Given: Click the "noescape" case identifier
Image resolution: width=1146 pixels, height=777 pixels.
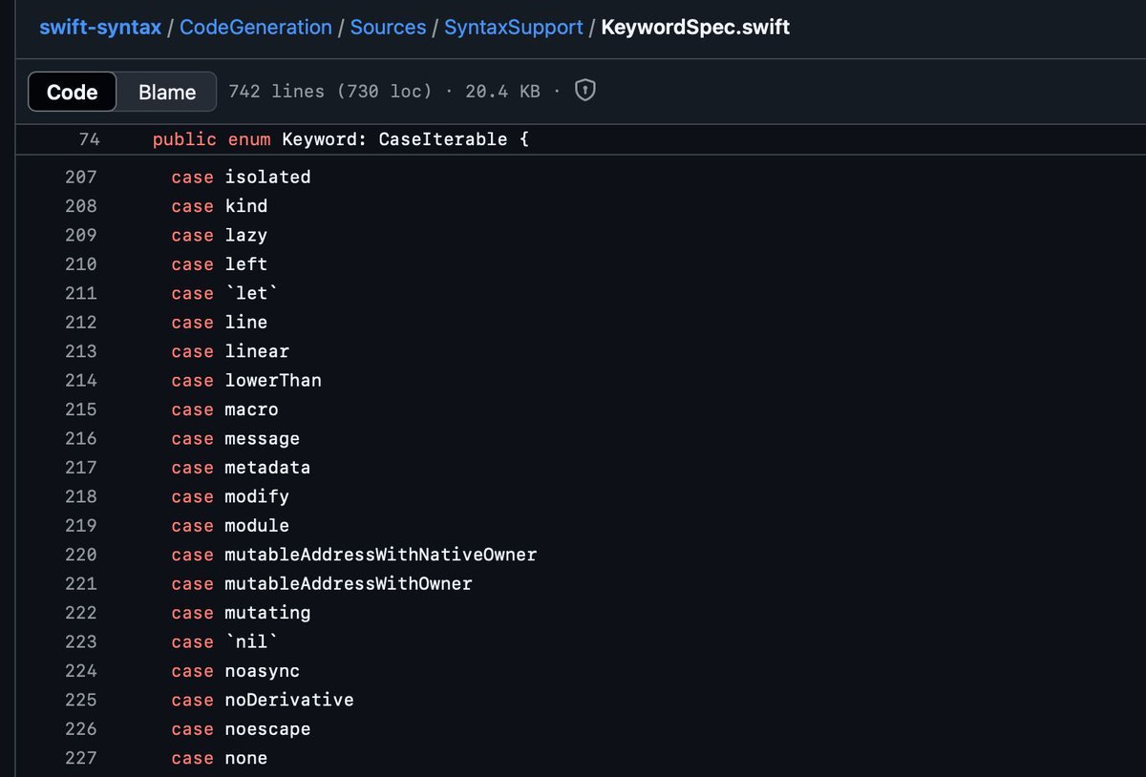Looking at the screenshot, I should point(267,728).
